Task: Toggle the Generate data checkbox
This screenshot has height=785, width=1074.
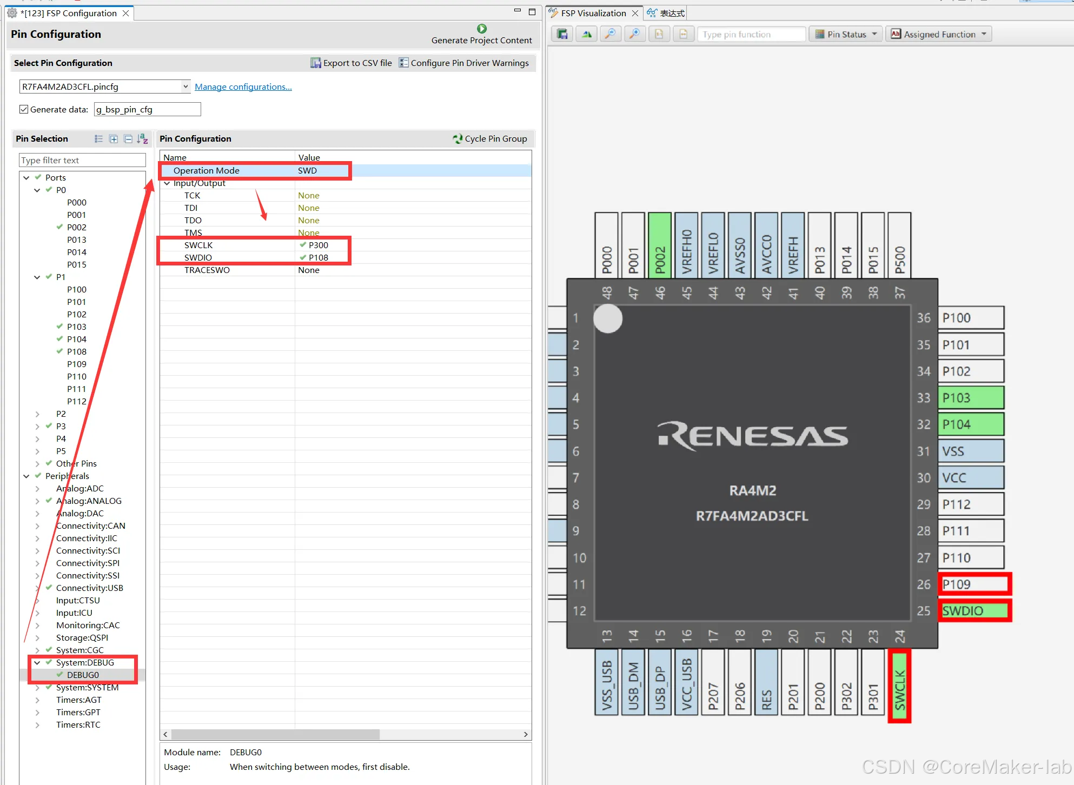Action: 24,109
